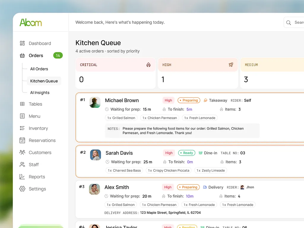Click the flame icon on Critical card
This screenshot has height=228, width=304.
pos(148,65)
